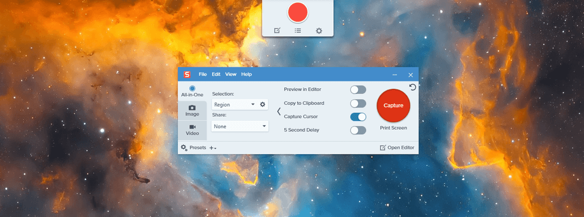Open the add preset plus dropdown

[213, 148]
